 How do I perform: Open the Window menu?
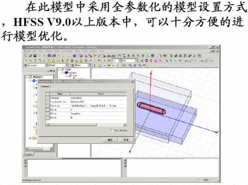[x=93, y=51]
